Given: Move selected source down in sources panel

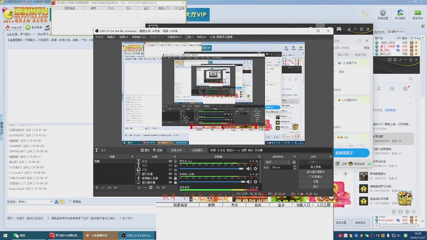Looking at the screenshot, I should [x=164, y=188].
